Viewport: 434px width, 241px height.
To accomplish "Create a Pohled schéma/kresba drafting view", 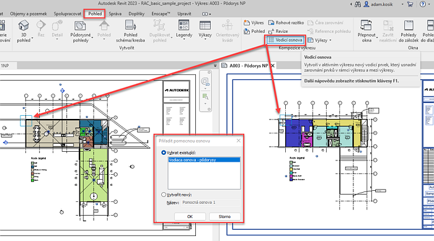I will tap(130, 31).
